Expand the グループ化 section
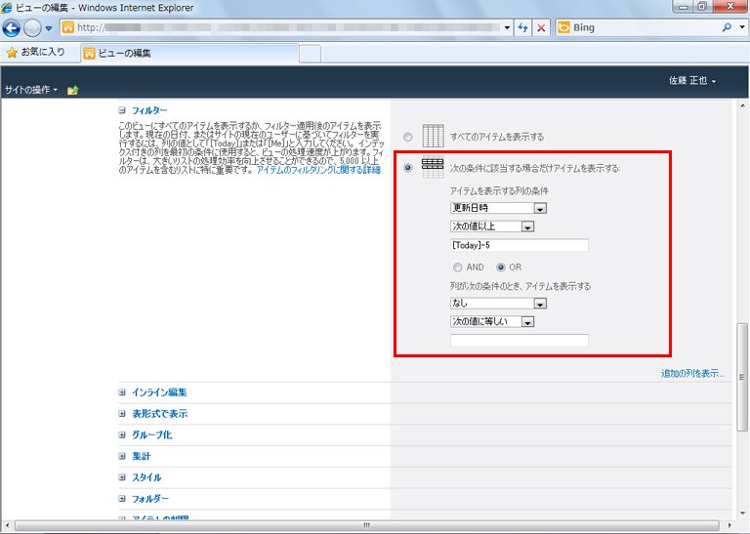Screen dimensions: 750x534 [x=122, y=435]
